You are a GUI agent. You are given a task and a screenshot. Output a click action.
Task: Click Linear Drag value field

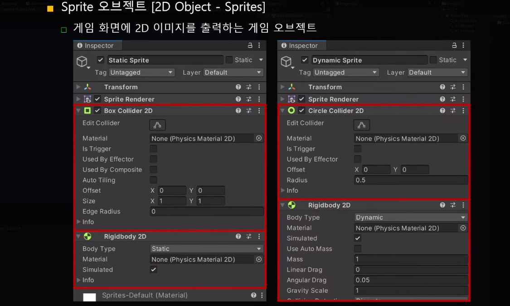[x=411, y=270]
